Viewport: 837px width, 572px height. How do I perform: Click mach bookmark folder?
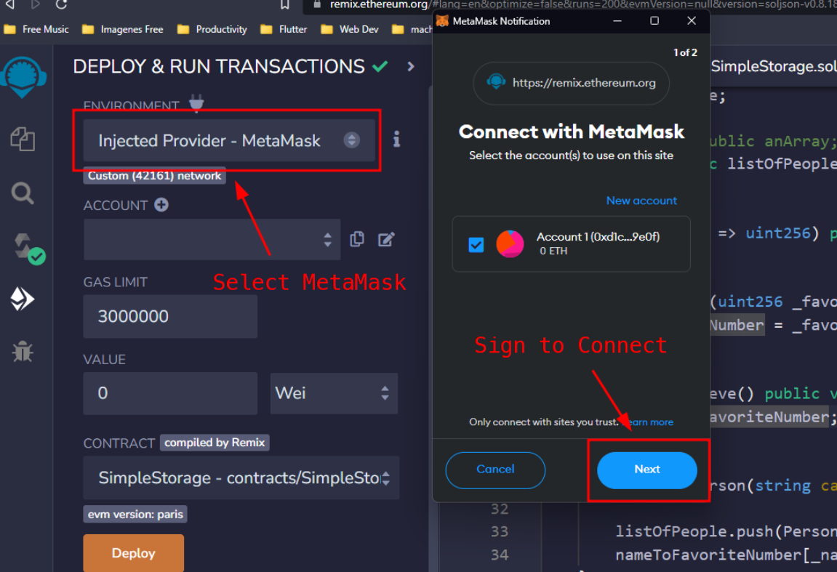click(x=412, y=29)
